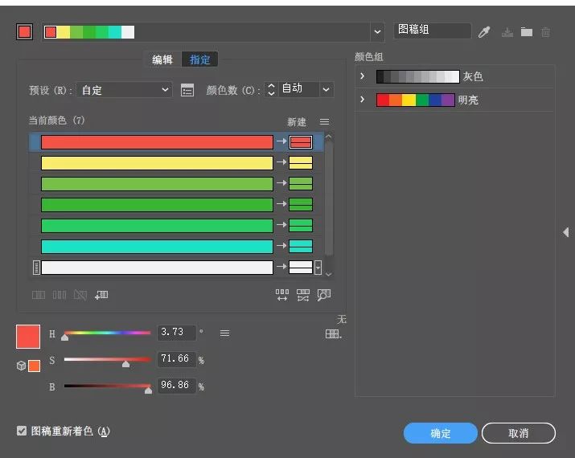Click the H hue slider
575x458 pixels.
[x=108, y=333]
